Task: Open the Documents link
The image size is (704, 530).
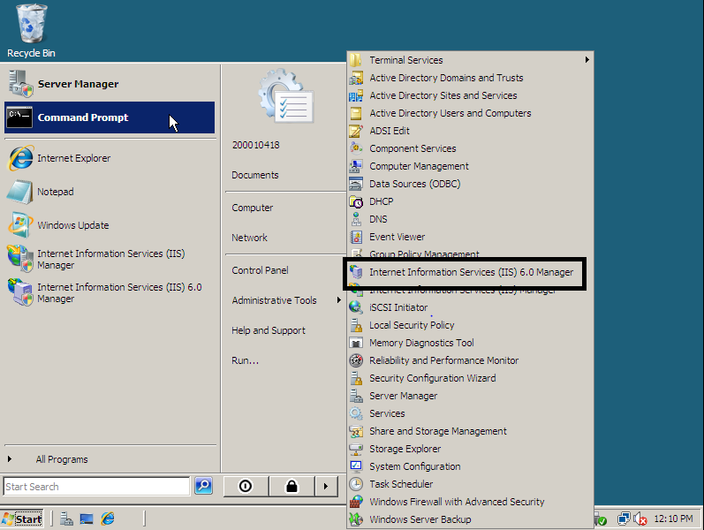Action: click(255, 175)
